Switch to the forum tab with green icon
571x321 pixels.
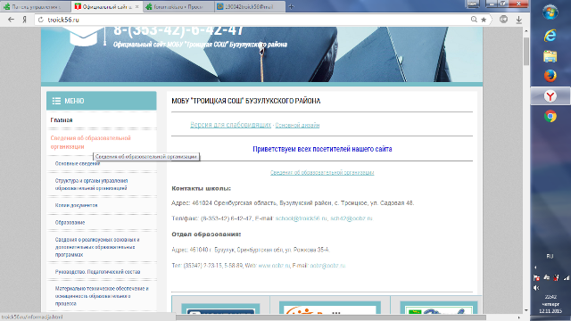(x=178, y=6)
